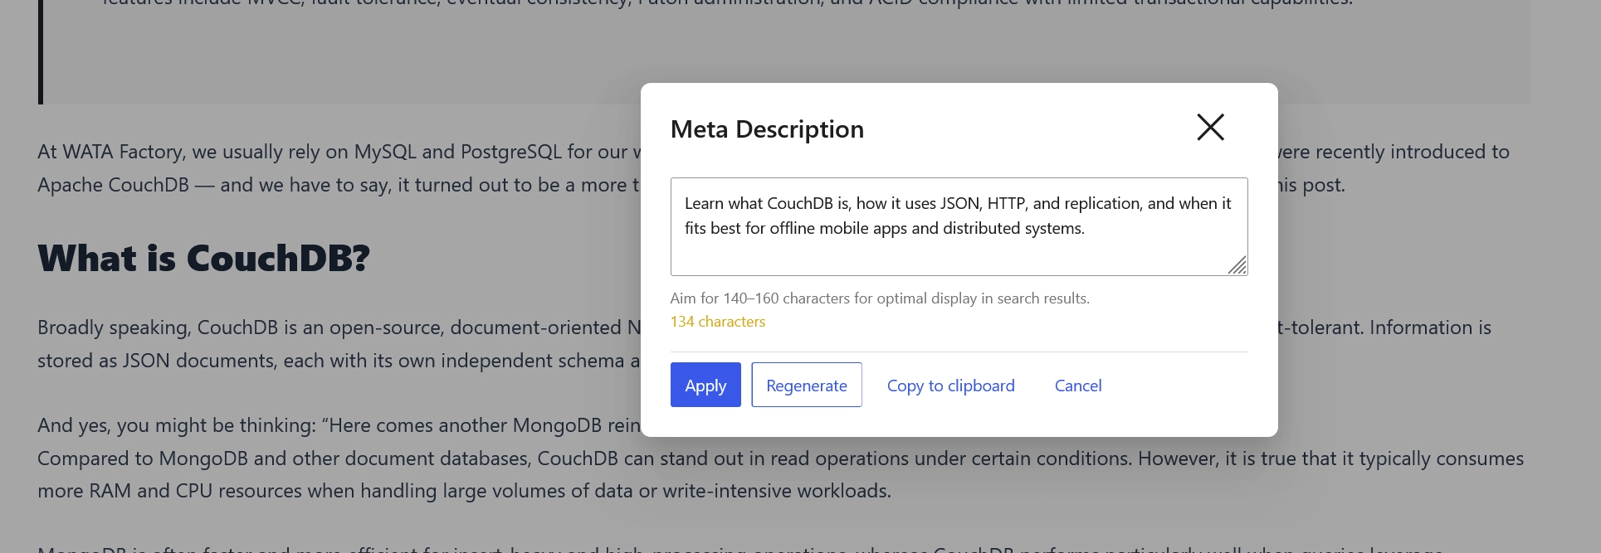Viewport: 1601px width, 553px height.
Task: Regenerate the meta description
Action: (807, 385)
